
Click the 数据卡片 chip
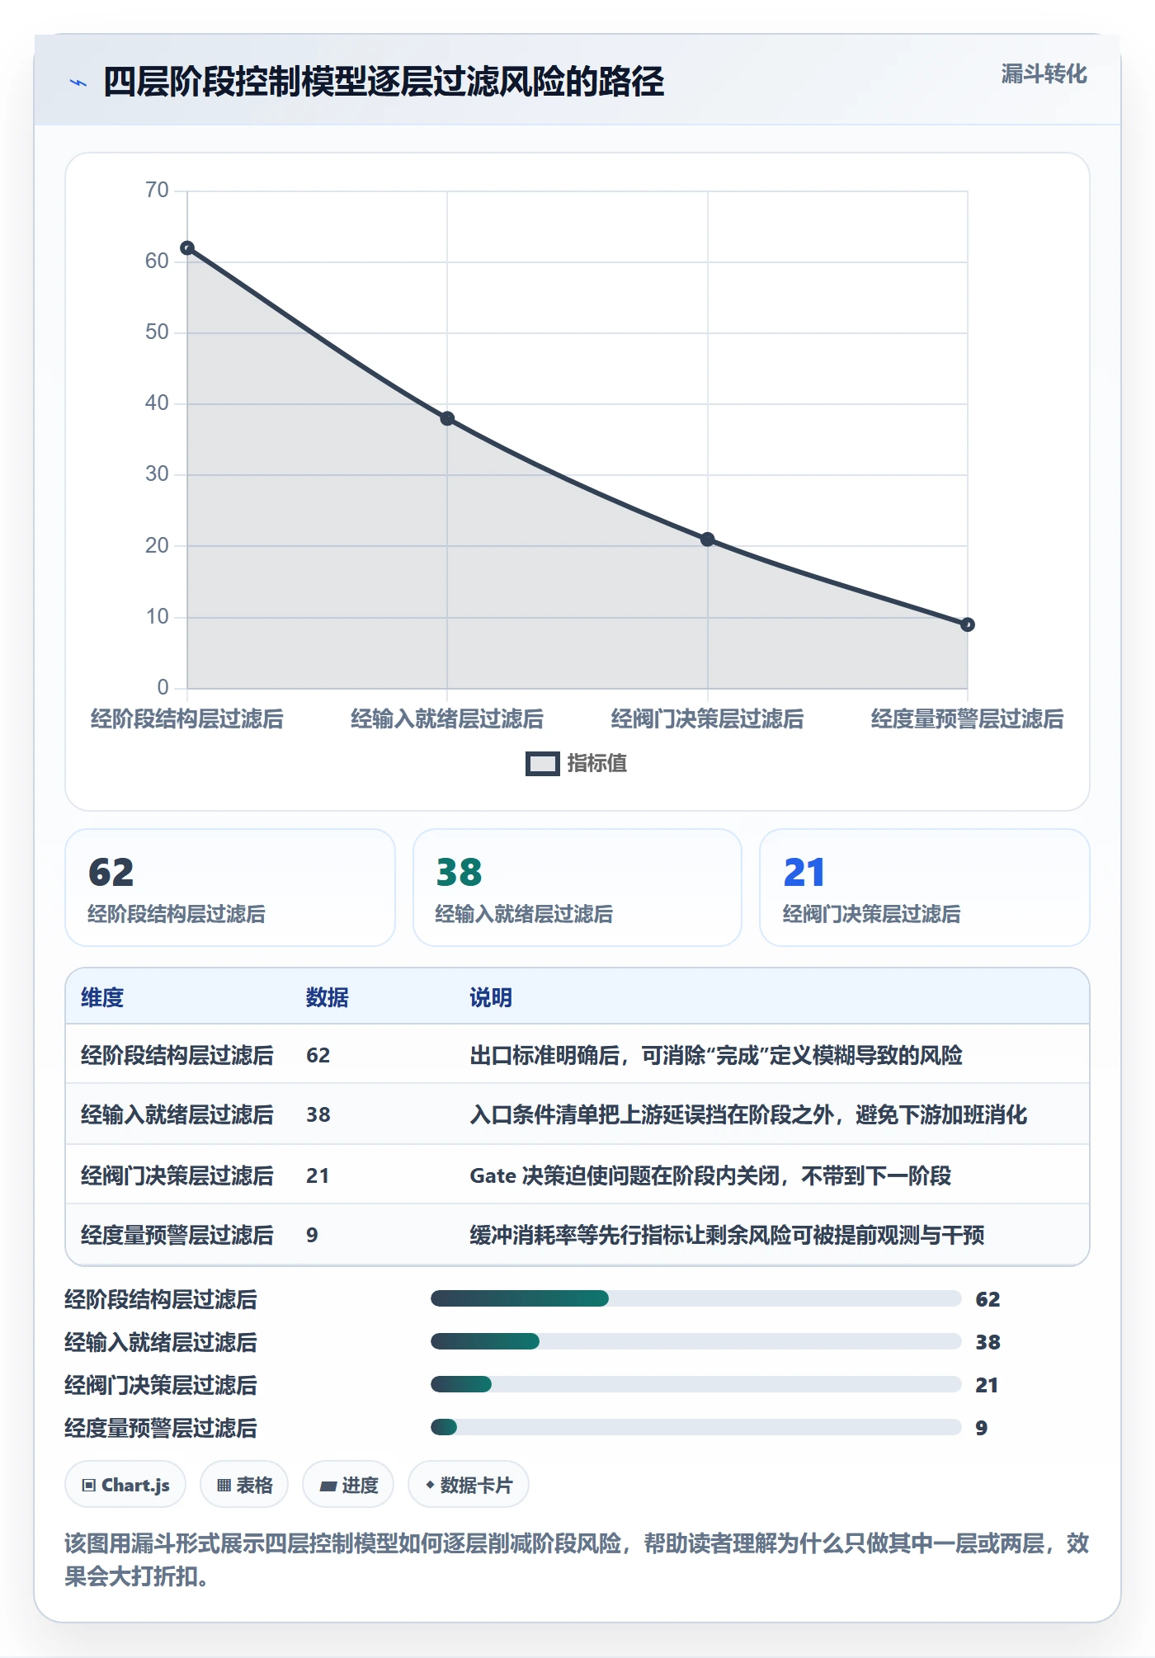tap(469, 1485)
